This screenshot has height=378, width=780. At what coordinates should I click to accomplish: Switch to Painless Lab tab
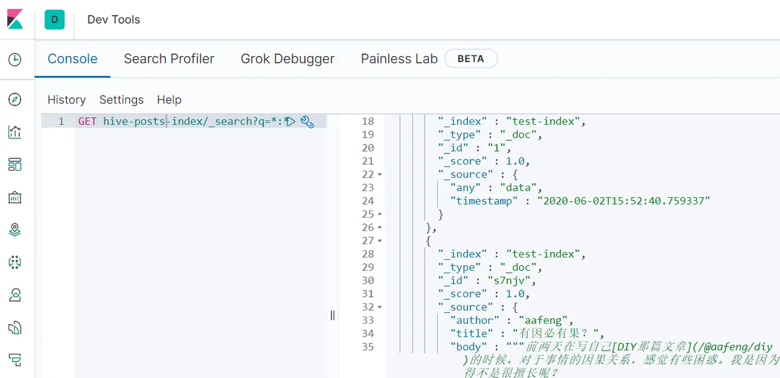(x=399, y=58)
